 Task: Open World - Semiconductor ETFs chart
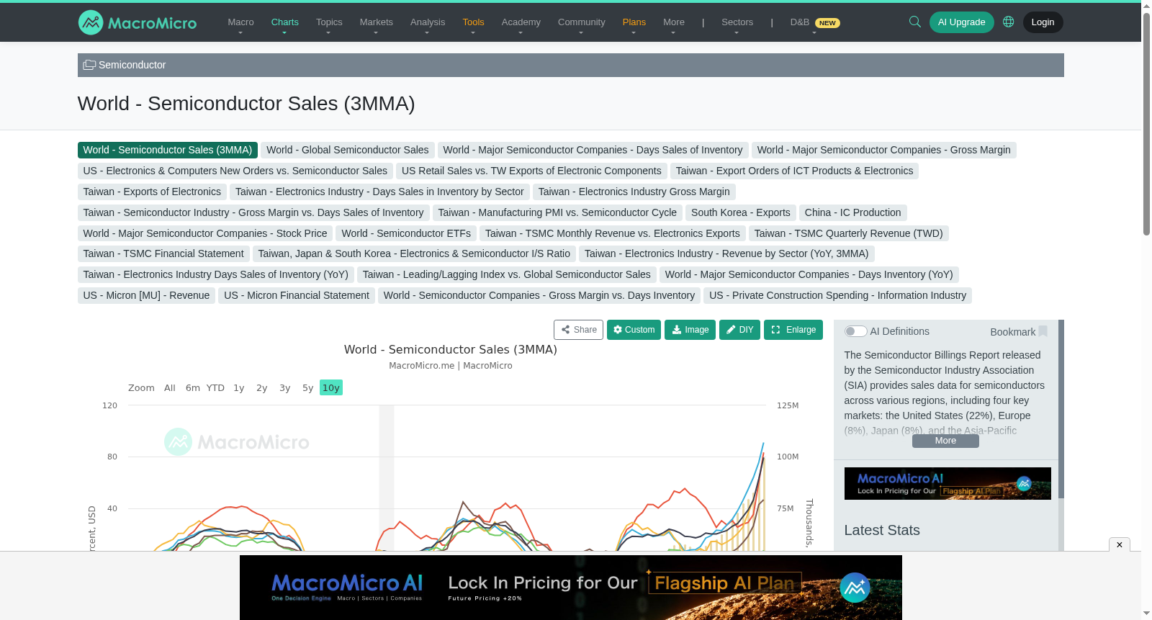(406, 233)
